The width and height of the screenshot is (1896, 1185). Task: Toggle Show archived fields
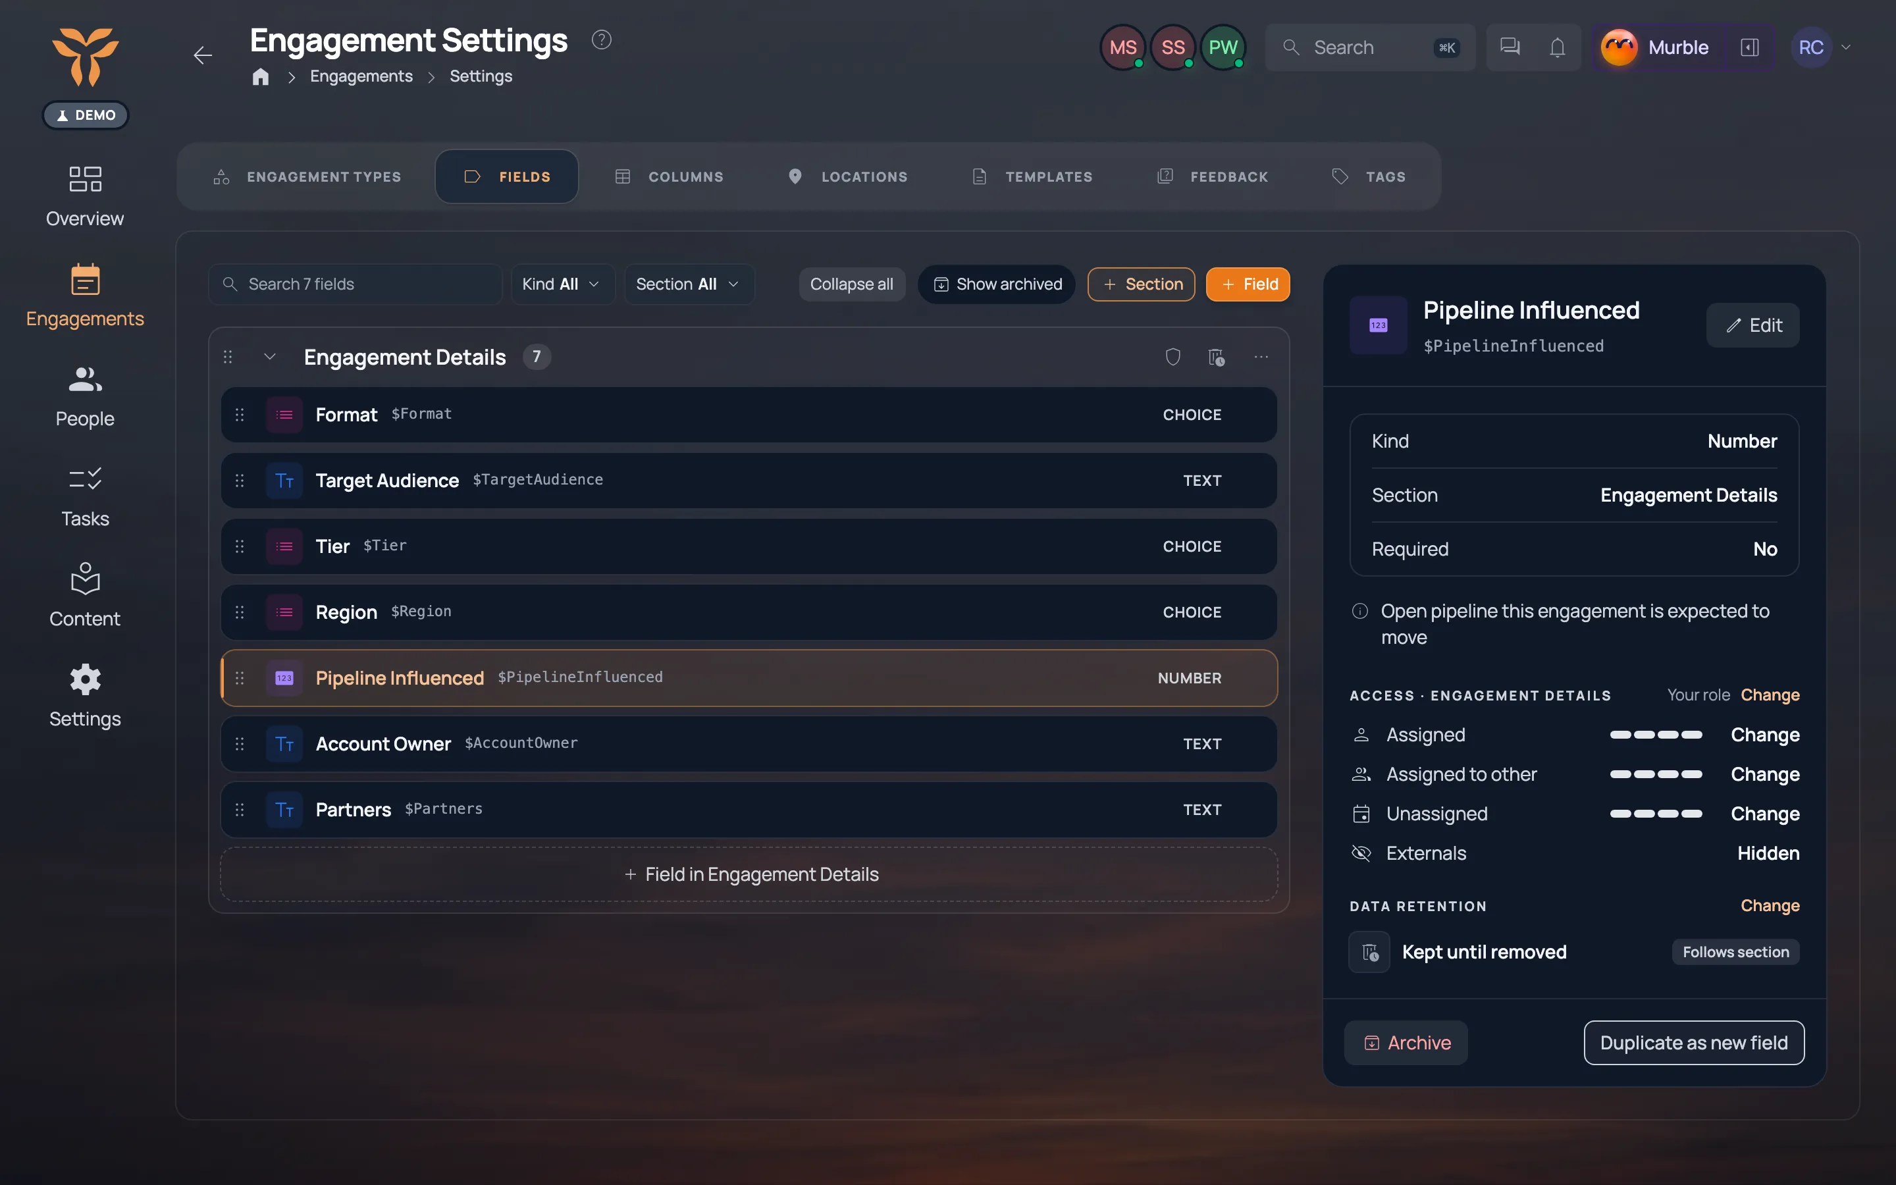point(997,284)
